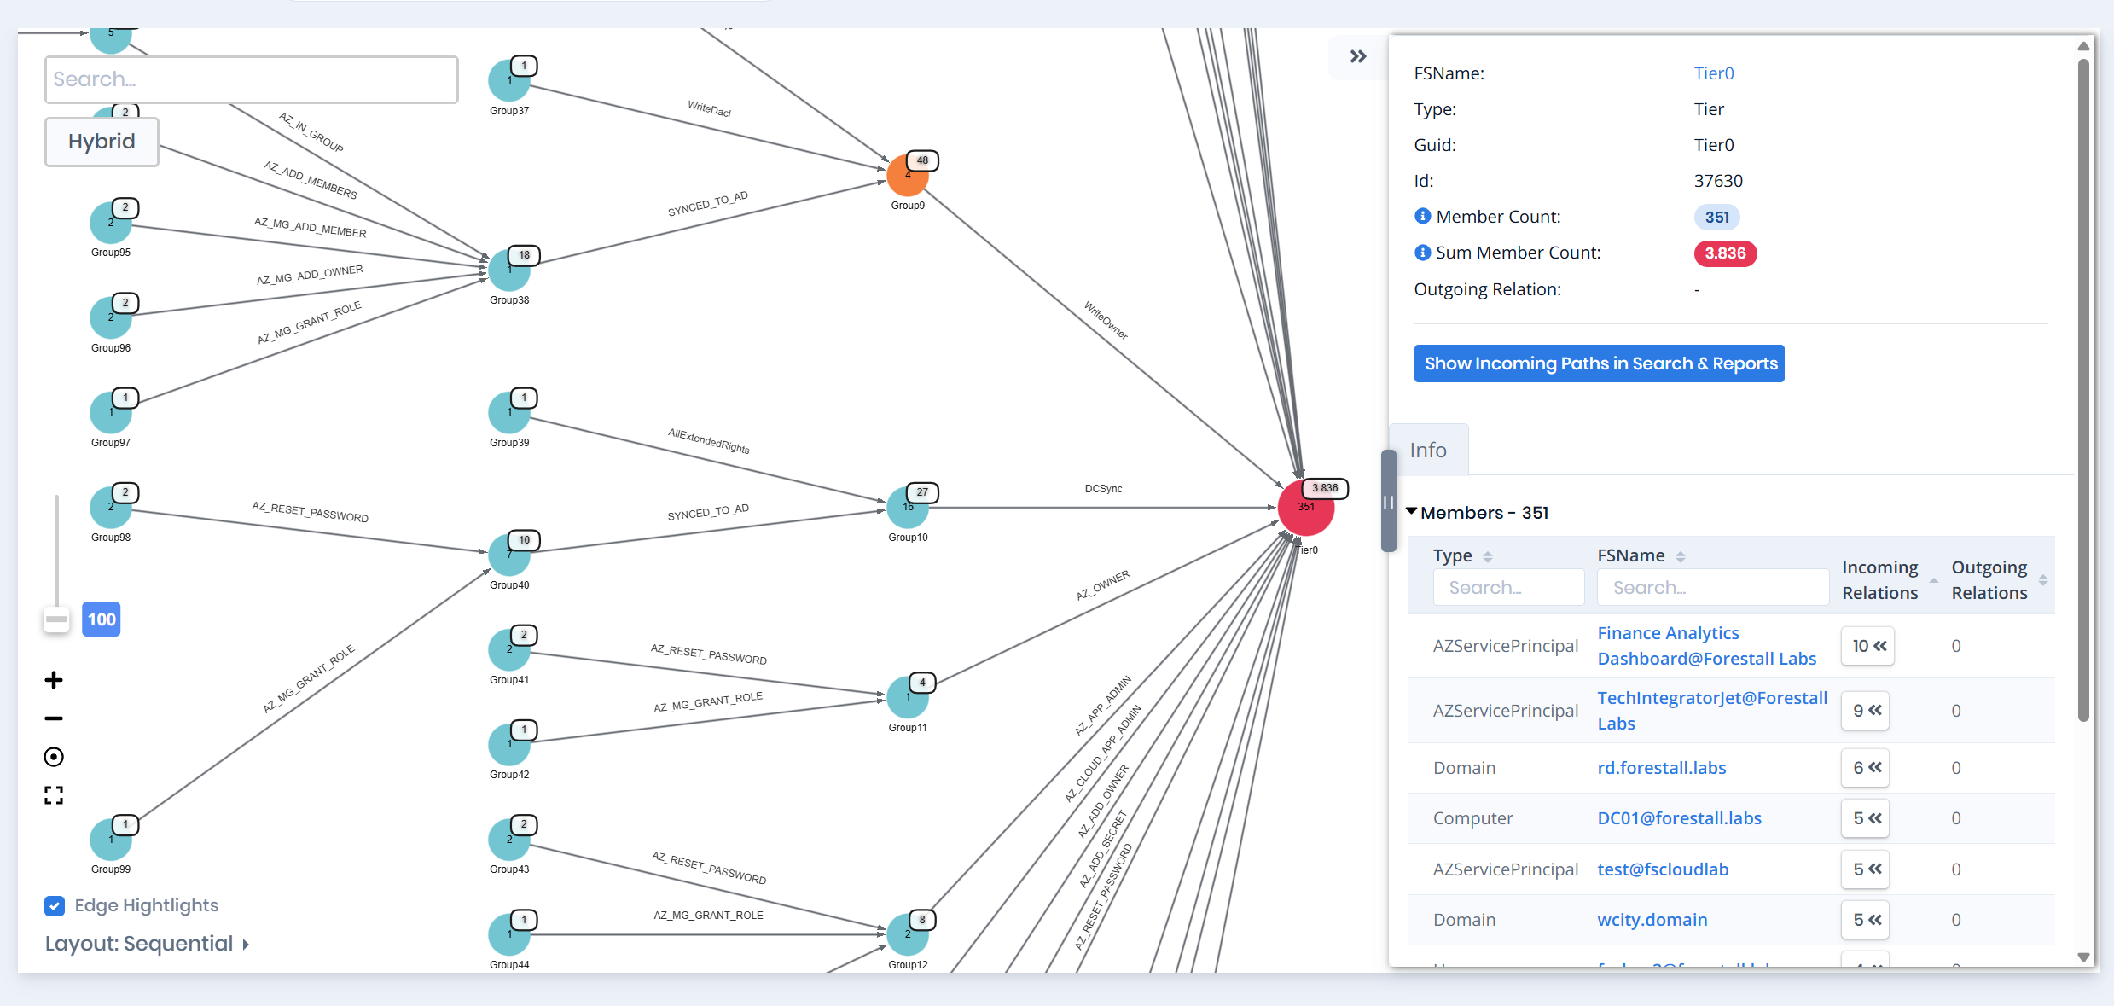This screenshot has width=2114, height=1006.
Task: Click the zoom out minus icon
Action: tap(54, 718)
